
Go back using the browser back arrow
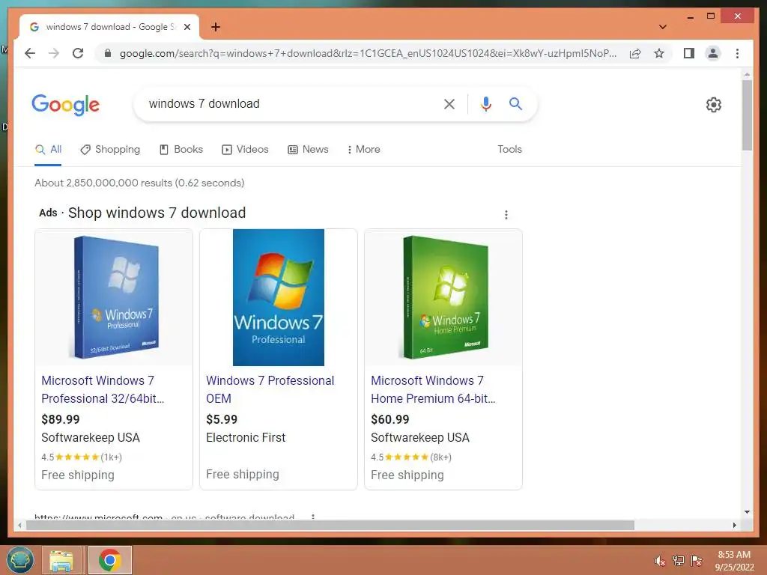pyautogui.click(x=30, y=53)
